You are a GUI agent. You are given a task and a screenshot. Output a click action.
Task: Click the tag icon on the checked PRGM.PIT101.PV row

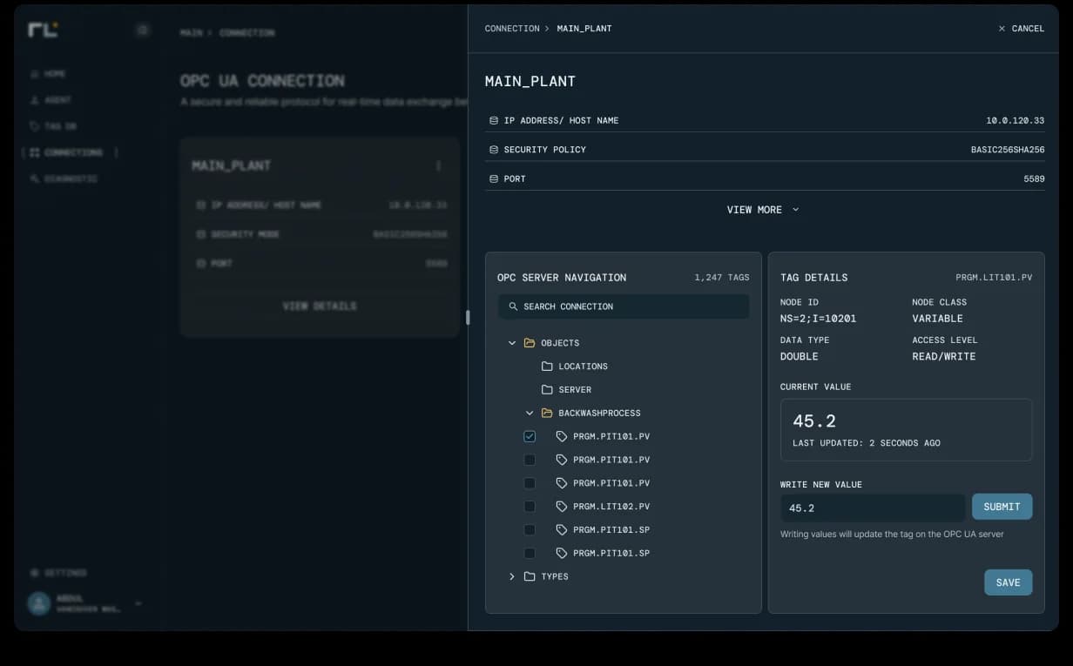click(562, 436)
